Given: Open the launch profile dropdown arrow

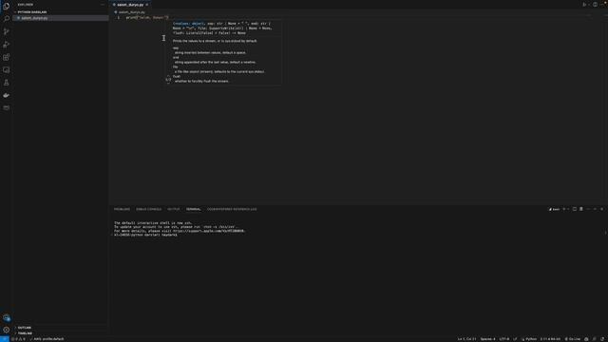Looking at the screenshot, I should click(x=568, y=209).
